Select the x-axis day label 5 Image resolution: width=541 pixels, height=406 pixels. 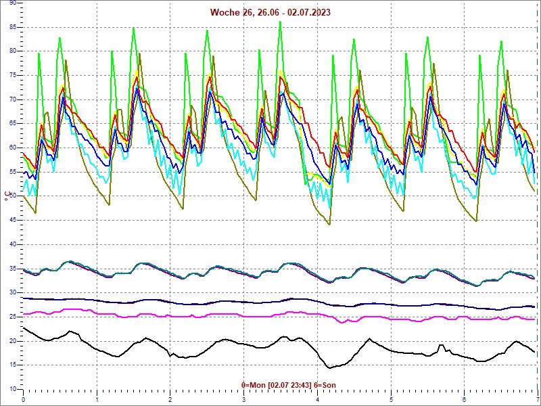(x=392, y=400)
